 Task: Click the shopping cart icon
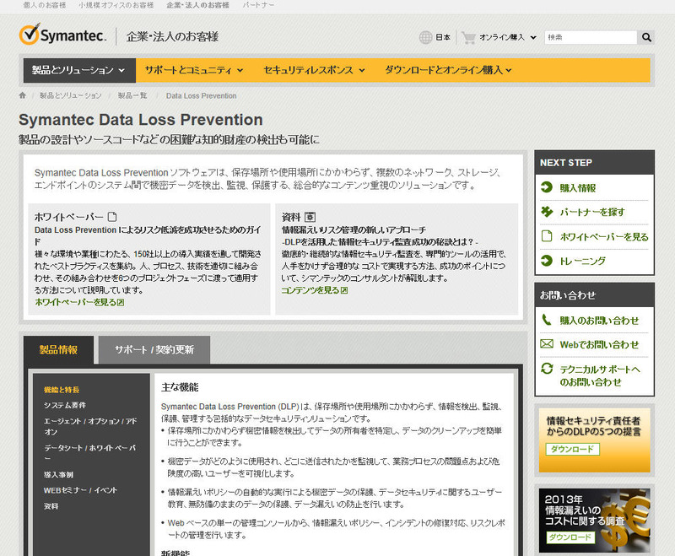pos(468,37)
